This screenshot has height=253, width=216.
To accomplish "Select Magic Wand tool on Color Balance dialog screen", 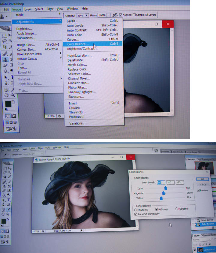I will (10, 172).
